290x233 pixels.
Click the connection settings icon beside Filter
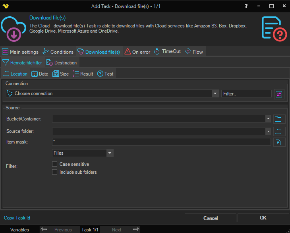[279, 94]
